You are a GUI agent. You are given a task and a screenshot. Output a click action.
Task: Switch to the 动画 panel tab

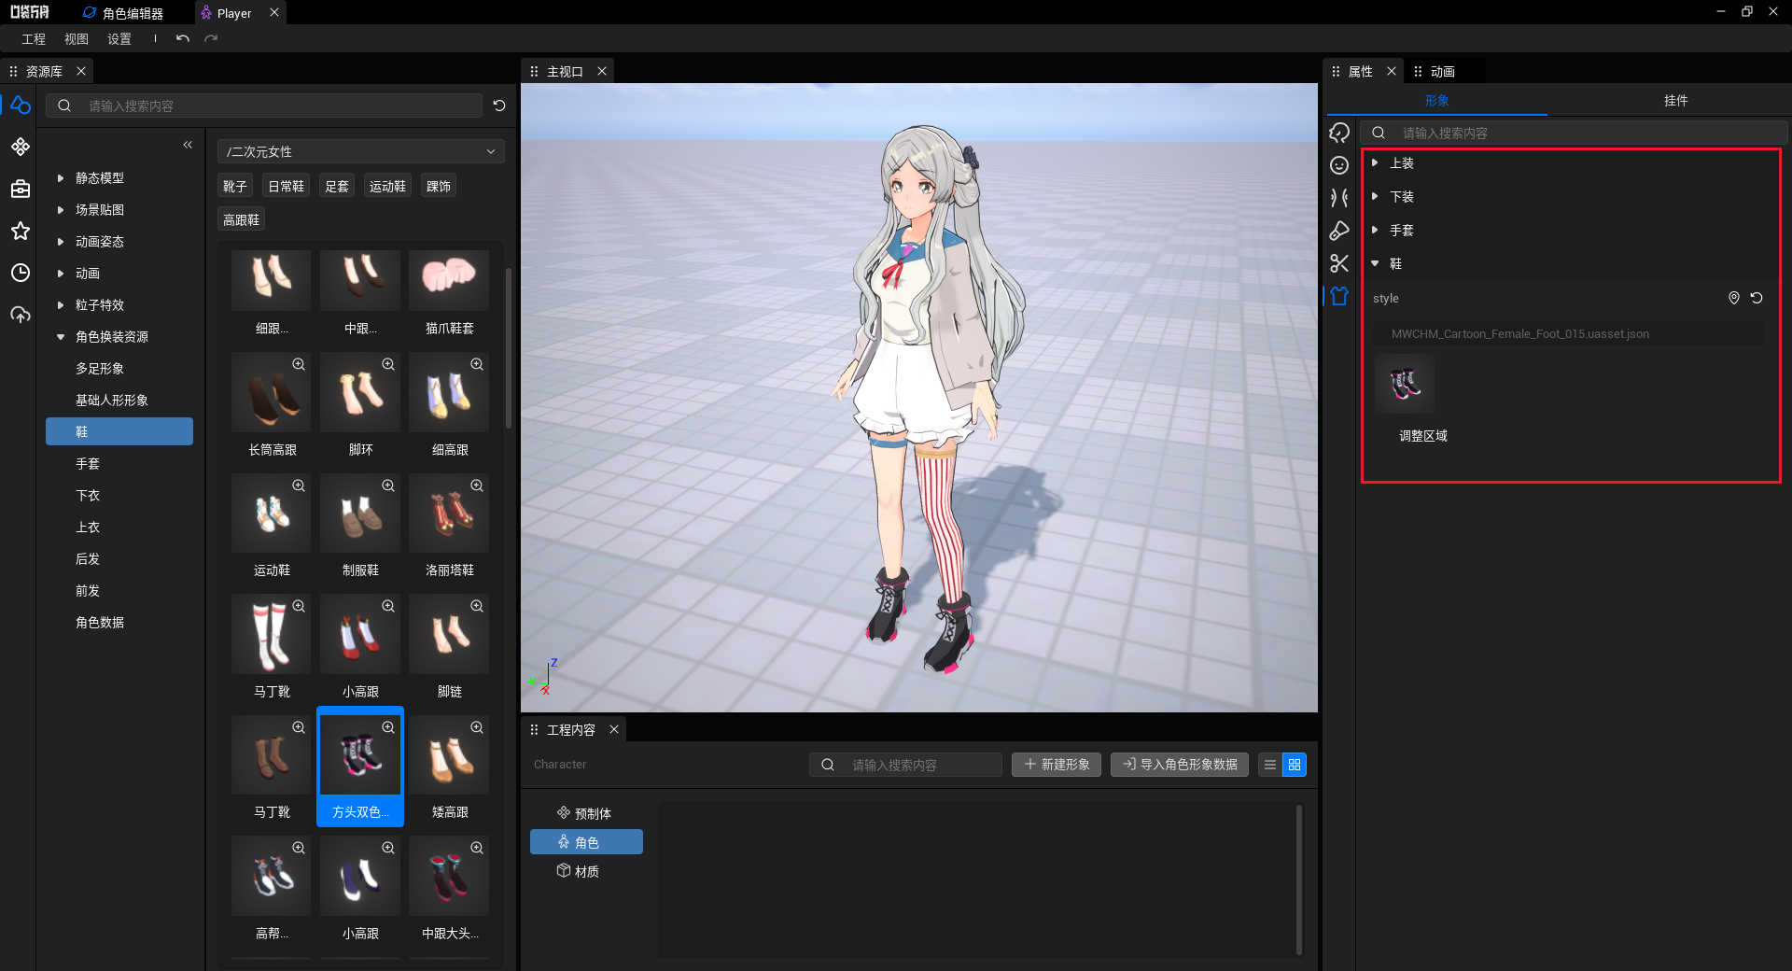pos(1443,71)
